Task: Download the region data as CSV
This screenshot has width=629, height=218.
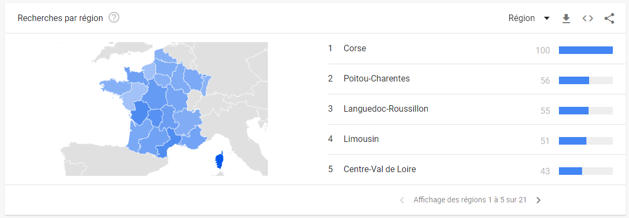Action: [566, 18]
